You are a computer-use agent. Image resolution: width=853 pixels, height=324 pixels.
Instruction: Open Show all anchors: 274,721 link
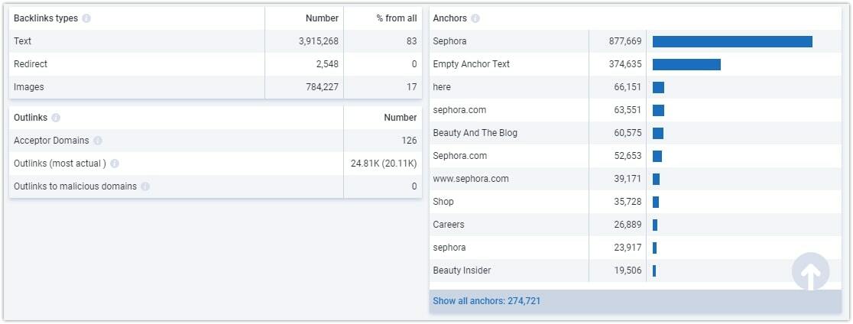(x=486, y=301)
